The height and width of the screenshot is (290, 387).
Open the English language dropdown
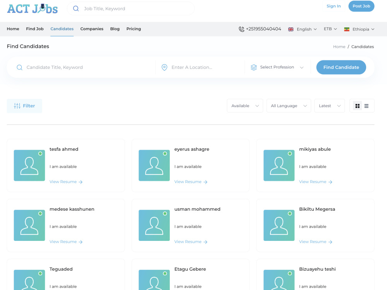(303, 29)
